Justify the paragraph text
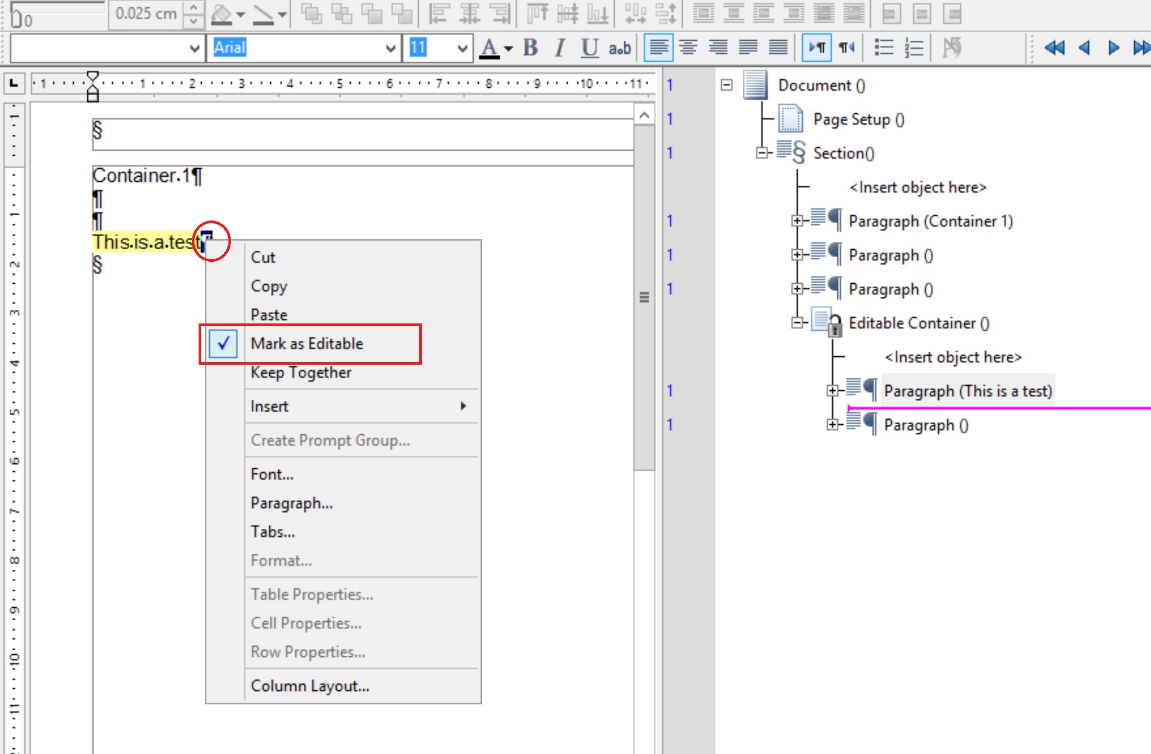Screen dimensions: 1151x754 click(x=748, y=48)
